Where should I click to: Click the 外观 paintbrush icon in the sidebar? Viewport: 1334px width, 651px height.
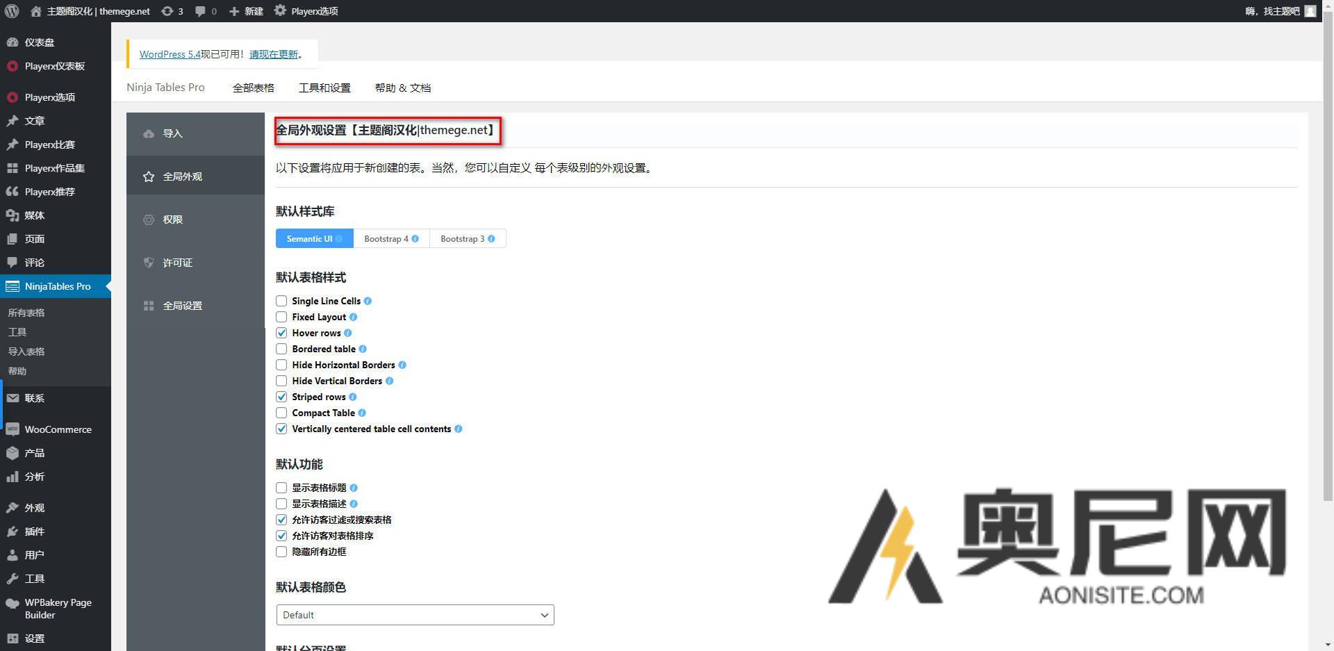coord(13,508)
